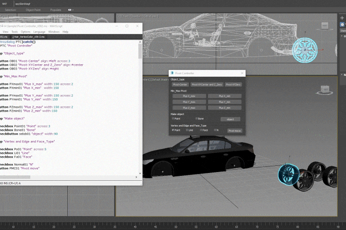The image size is (346, 230).
Task: Open the Language menu in MAXScript editor
Action: coord(39,32)
